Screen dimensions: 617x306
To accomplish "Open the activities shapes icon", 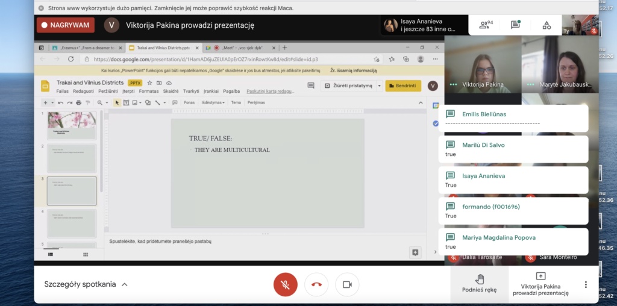I will [547, 25].
